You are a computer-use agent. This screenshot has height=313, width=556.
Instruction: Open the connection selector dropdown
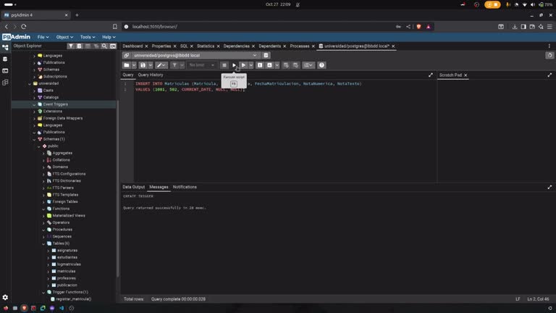tap(255, 55)
